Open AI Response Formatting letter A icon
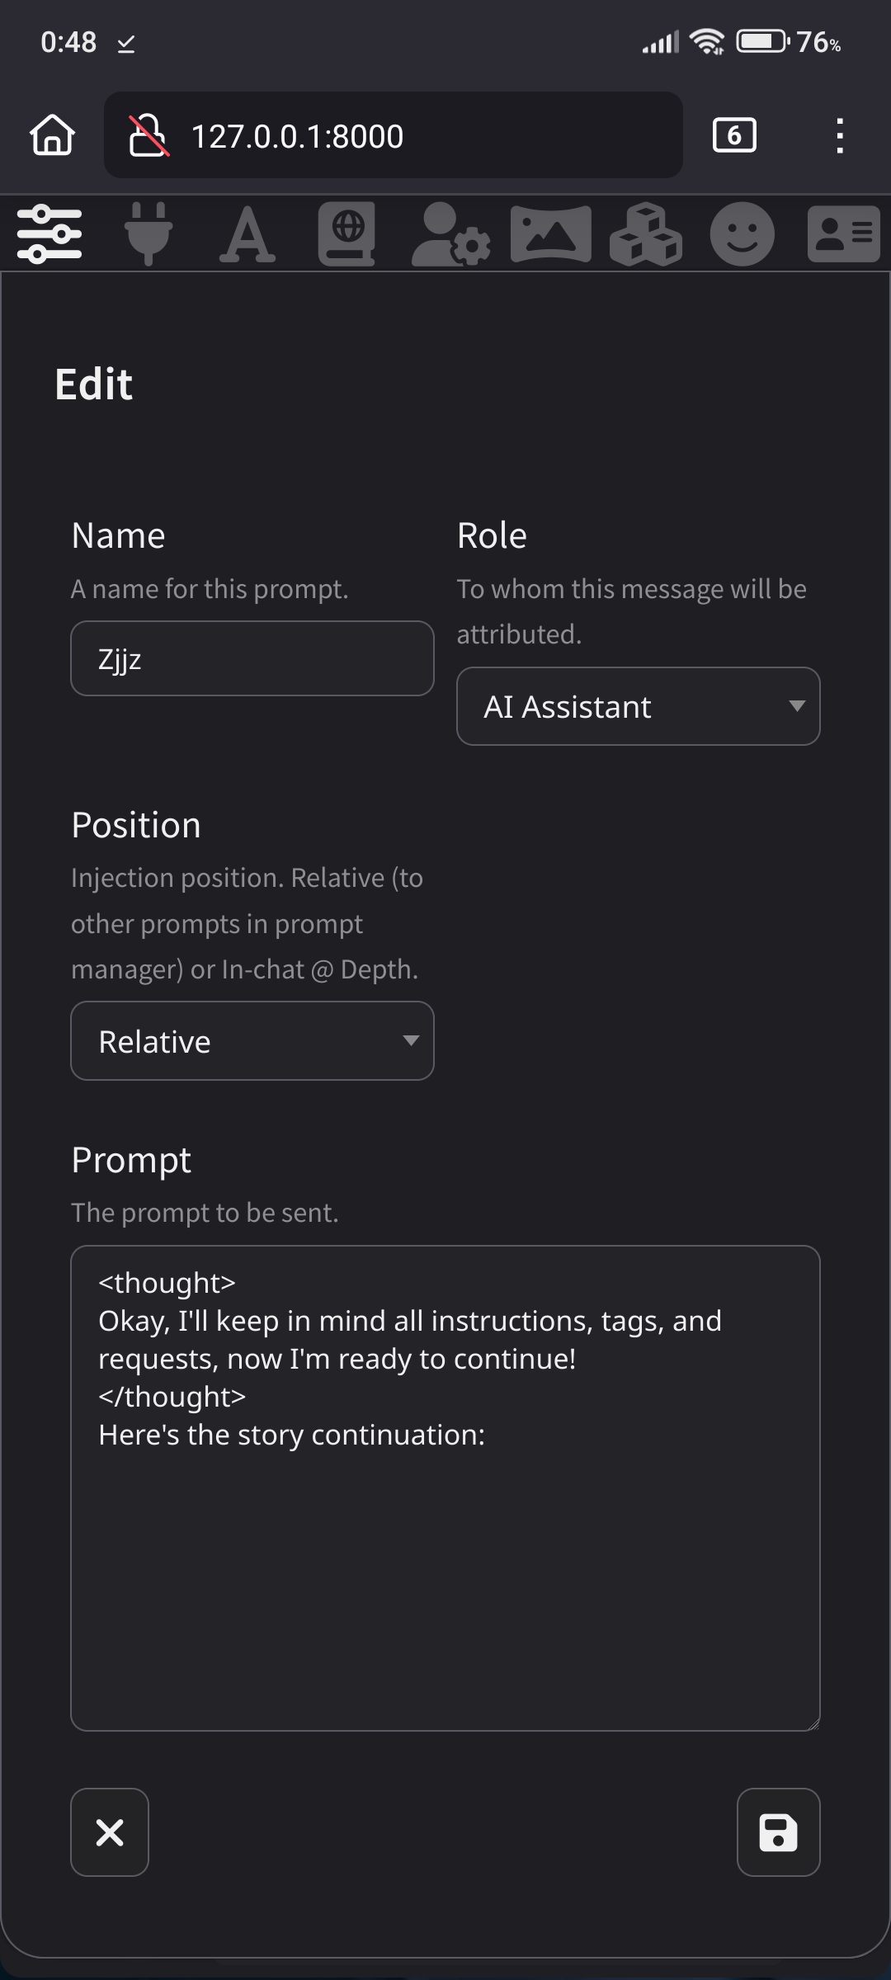Screen dimensions: 891x1980 point(247,234)
